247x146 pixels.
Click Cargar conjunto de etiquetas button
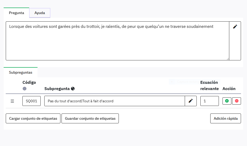(33, 118)
